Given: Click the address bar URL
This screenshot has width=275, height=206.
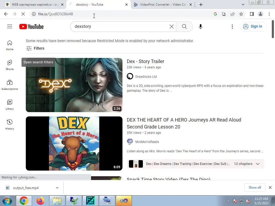Looking at the screenshot, I should coord(55,14).
